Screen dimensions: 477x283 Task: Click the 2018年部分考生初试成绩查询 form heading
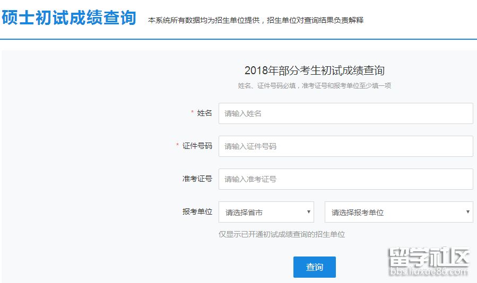tap(314, 70)
